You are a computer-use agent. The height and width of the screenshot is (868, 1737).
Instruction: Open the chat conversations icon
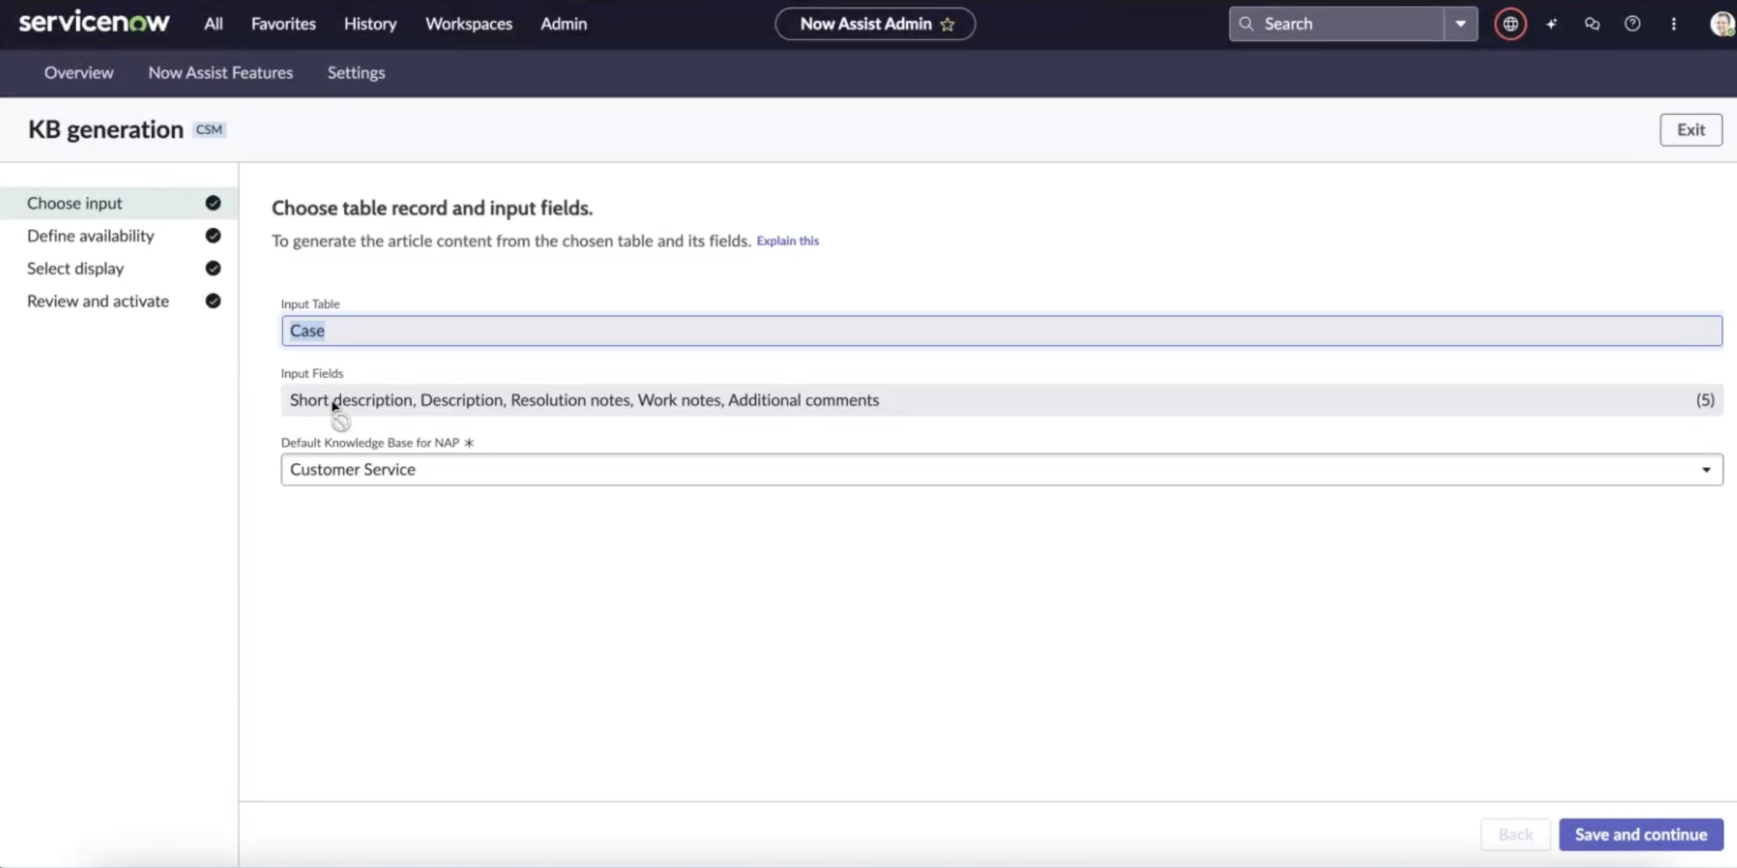[x=1592, y=24]
